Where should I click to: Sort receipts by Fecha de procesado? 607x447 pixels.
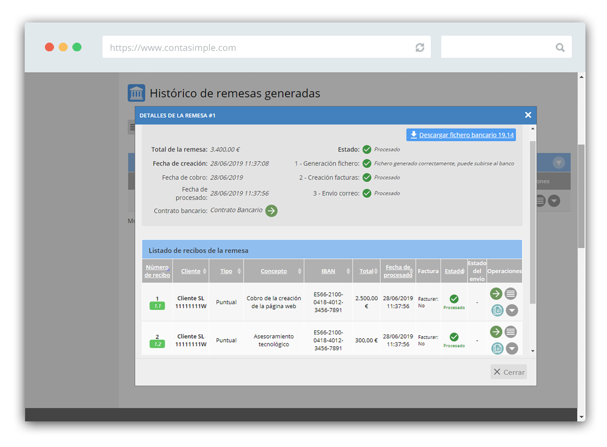(x=398, y=271)
